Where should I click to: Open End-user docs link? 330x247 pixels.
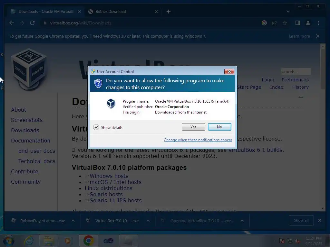tap(37, 151)
